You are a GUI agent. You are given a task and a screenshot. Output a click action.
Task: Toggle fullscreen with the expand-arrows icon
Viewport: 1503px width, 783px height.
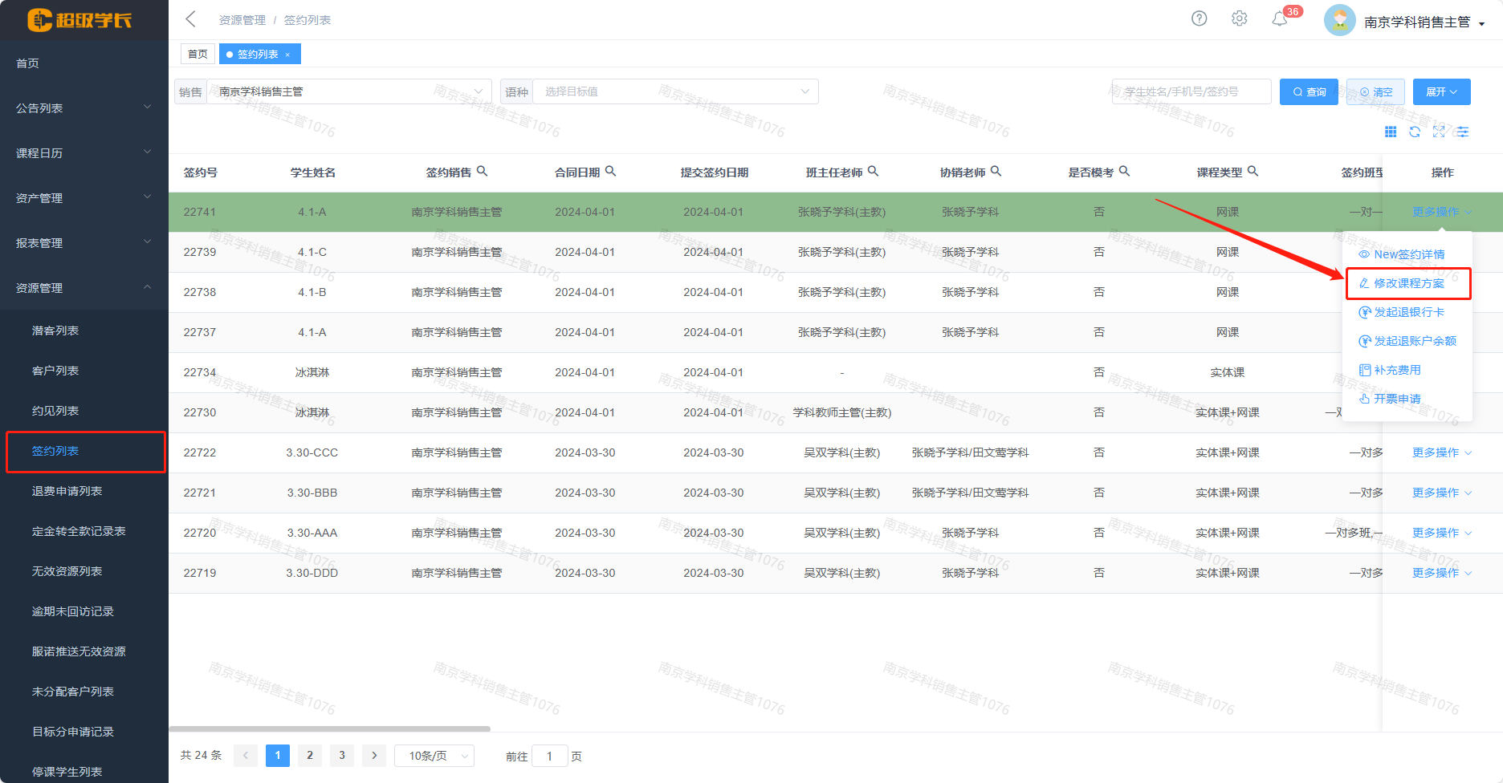tap(1439, 132)
